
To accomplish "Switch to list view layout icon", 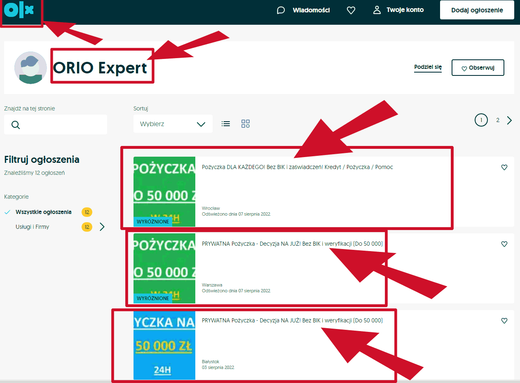I will pyautogui.click(x=226, y=124).
